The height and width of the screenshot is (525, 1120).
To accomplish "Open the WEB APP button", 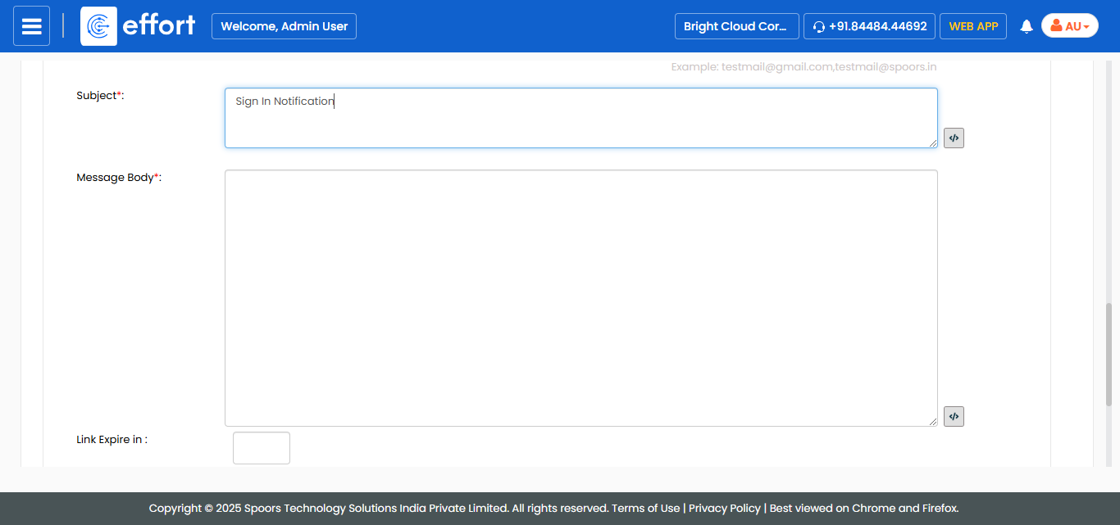I will click(972, 26).
